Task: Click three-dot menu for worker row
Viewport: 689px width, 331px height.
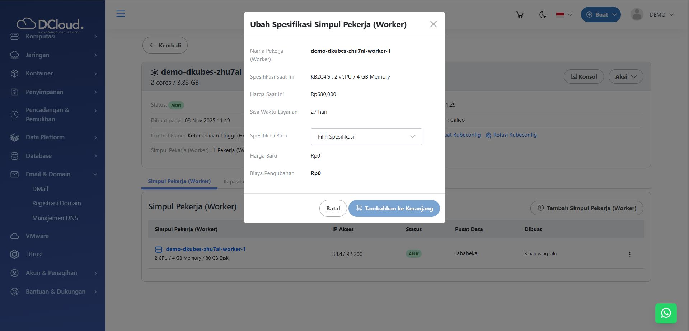Action: click(x=629, y=254)
